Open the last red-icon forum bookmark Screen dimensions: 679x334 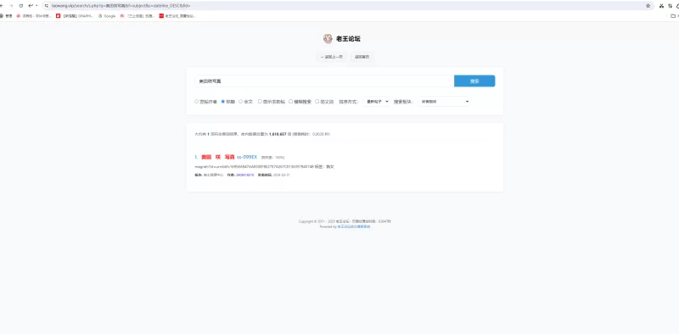[177, 16]
